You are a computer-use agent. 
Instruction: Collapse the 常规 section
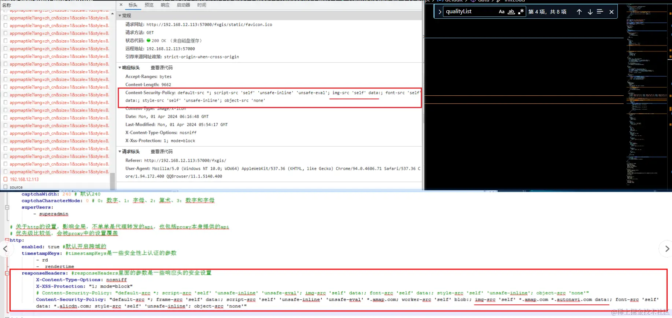coord(120,16)
